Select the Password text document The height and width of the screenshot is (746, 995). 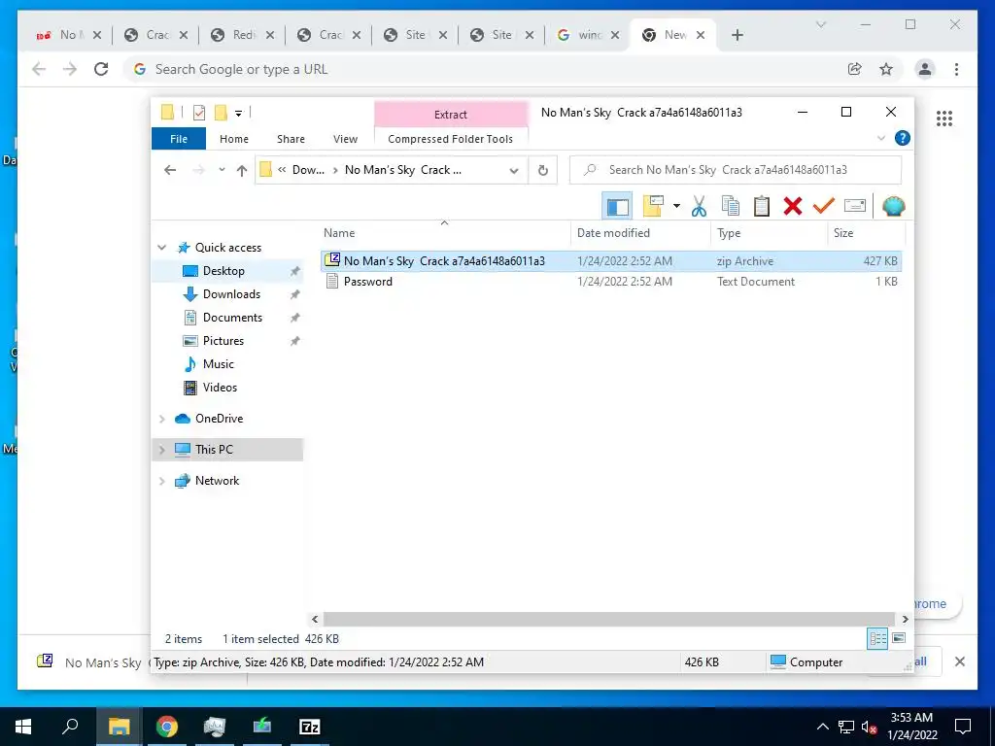tap(610, 282)
